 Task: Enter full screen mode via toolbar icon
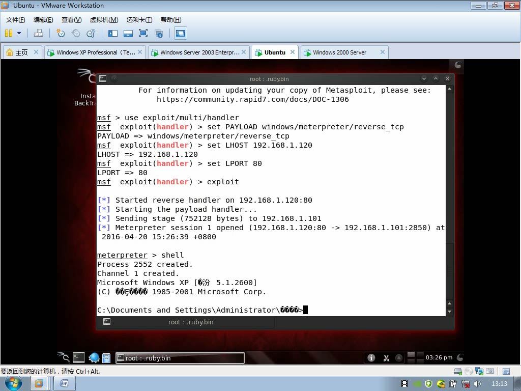tap(143, 33)
